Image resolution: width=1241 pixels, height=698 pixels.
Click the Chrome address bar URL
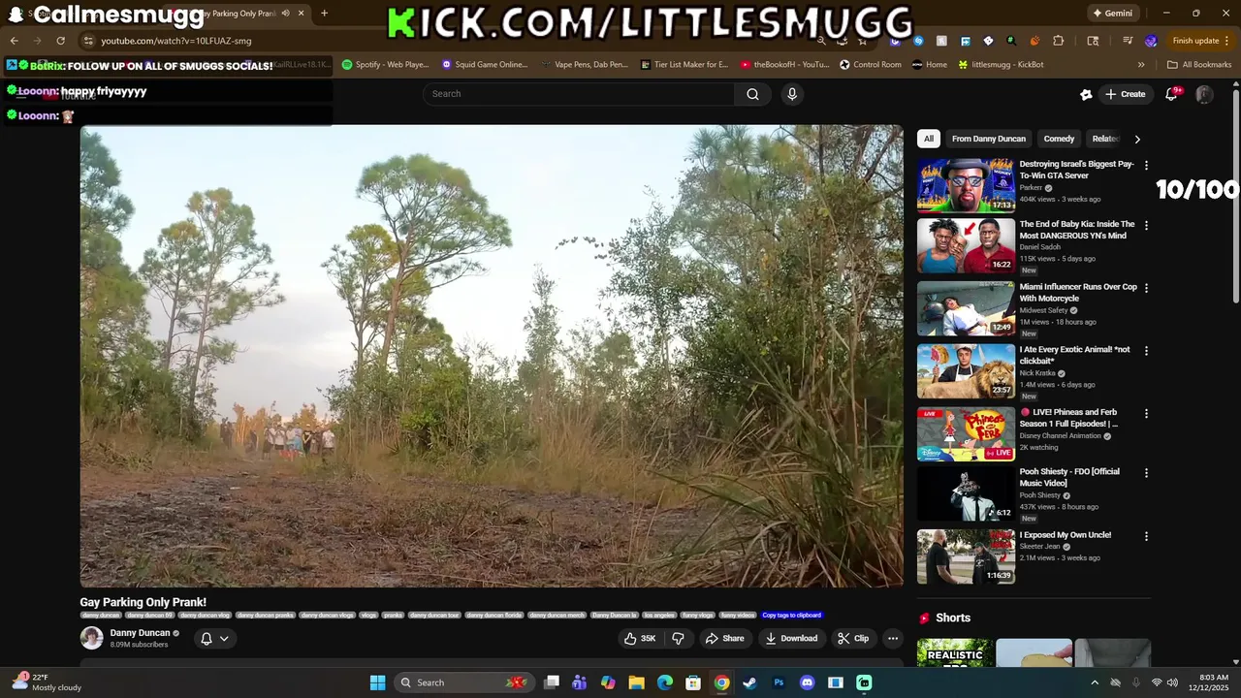click(x=176, y=41)
